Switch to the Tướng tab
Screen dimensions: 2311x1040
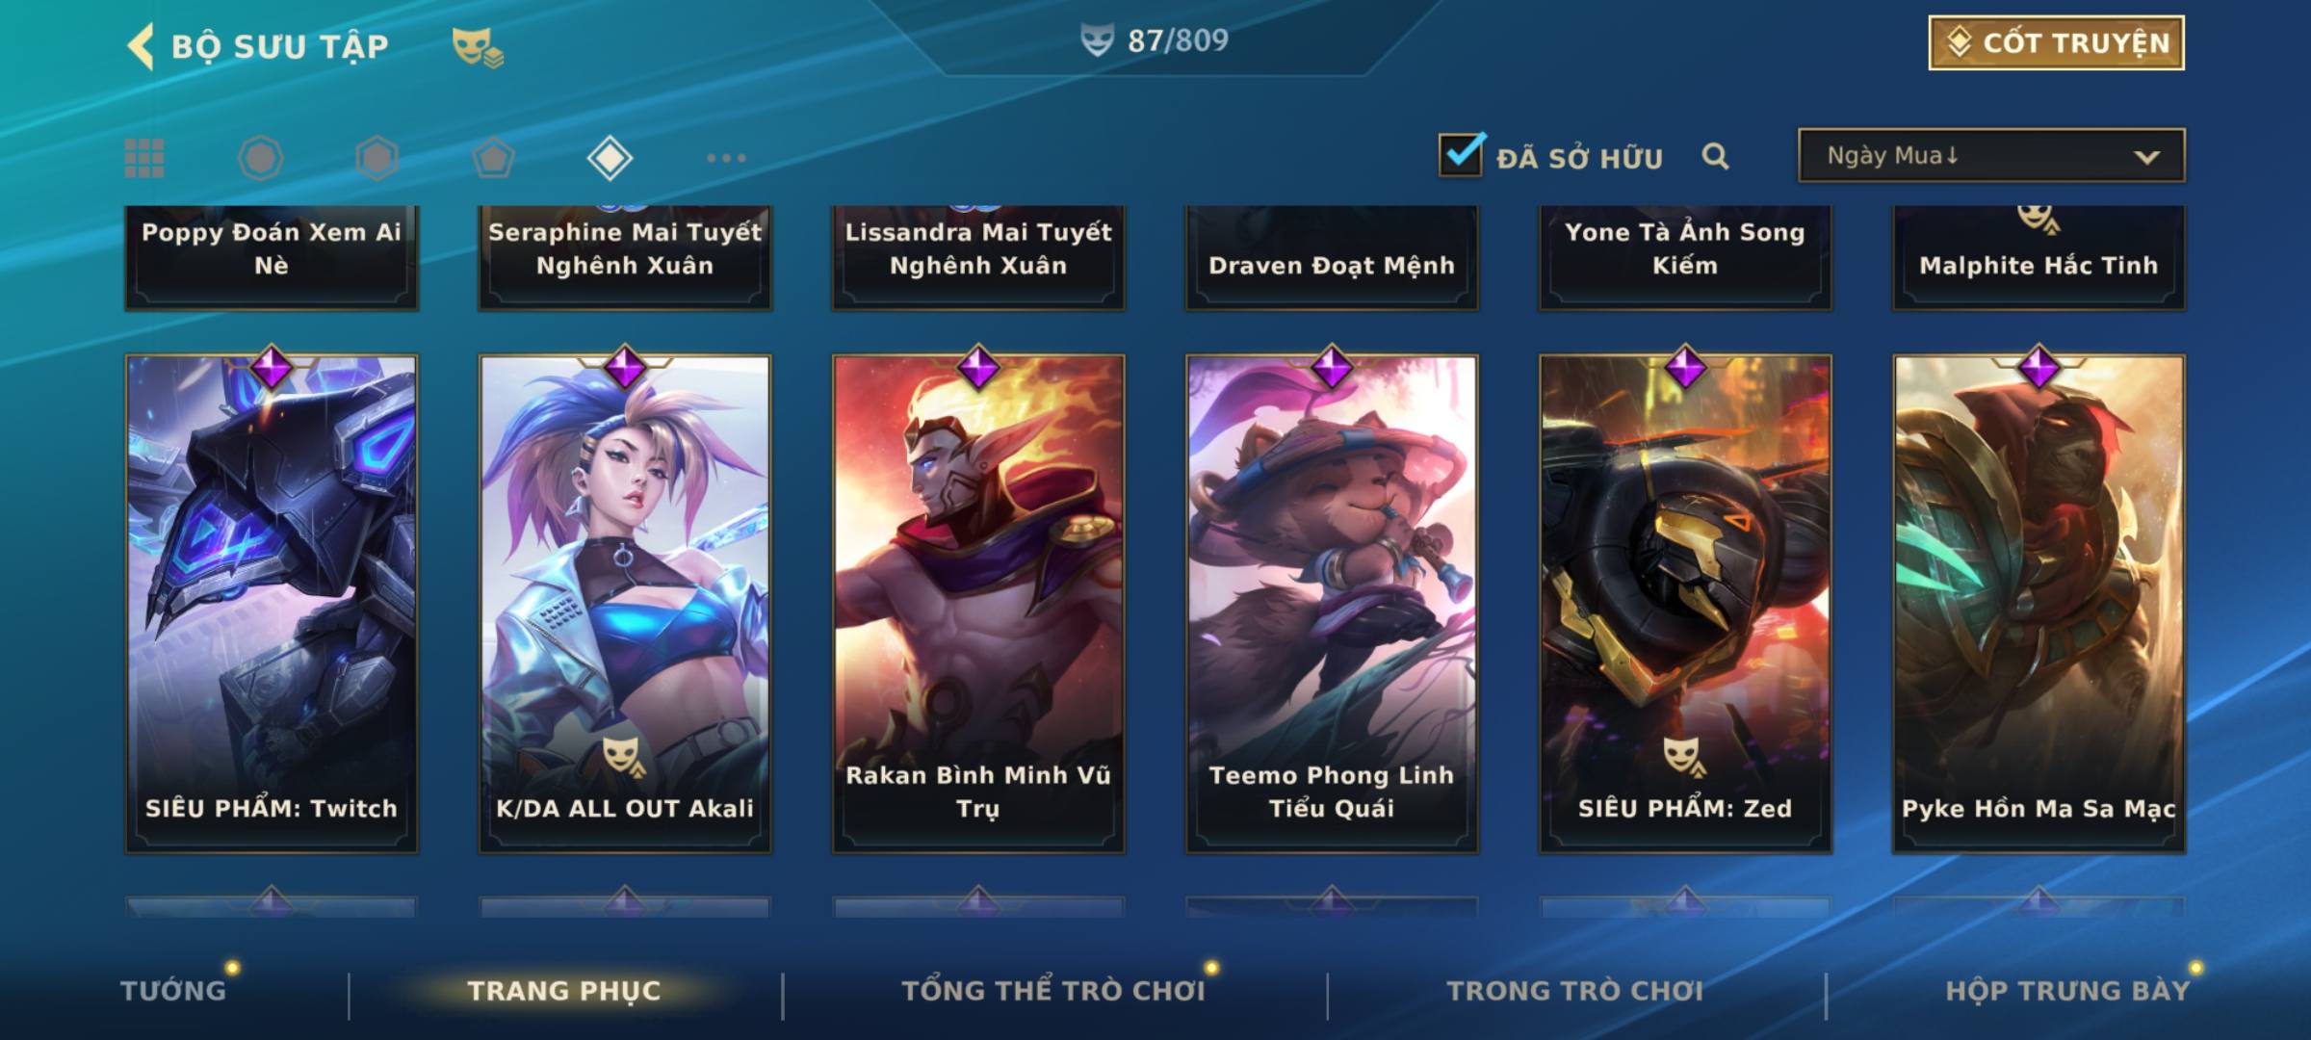pyautogui.click(x=173, y=990)
